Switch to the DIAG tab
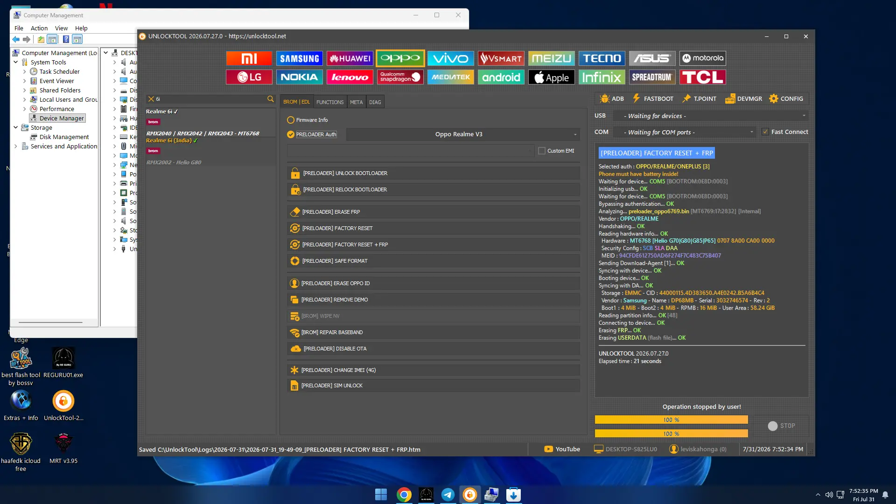Viewport: 896px width, 504px height. coord(375,102)
